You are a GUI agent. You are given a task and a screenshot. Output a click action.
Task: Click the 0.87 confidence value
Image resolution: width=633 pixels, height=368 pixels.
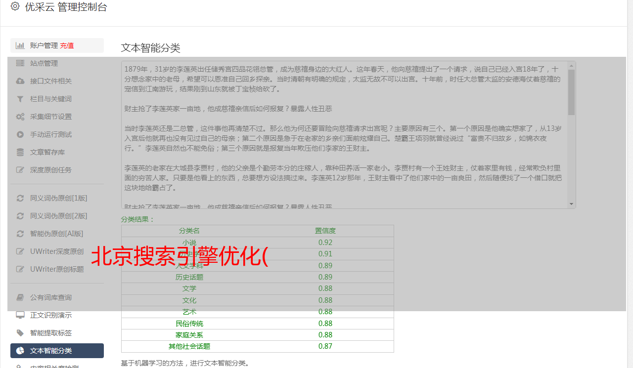(x=325, y=346)
